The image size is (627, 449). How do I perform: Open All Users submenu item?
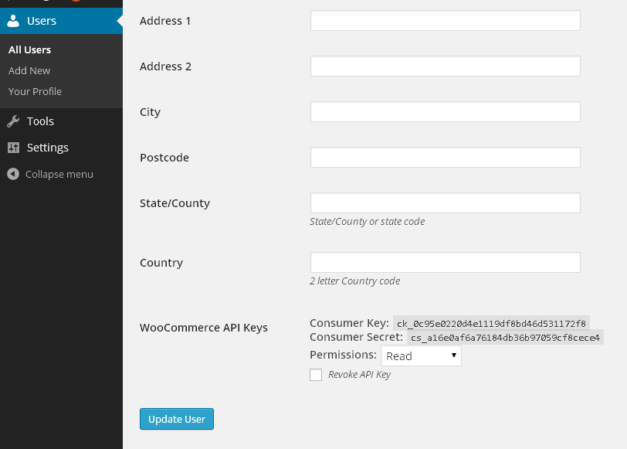(29, 50)
